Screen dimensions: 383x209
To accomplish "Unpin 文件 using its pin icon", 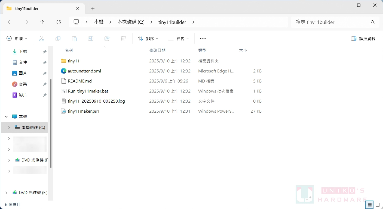I will [x=45, y=62].
